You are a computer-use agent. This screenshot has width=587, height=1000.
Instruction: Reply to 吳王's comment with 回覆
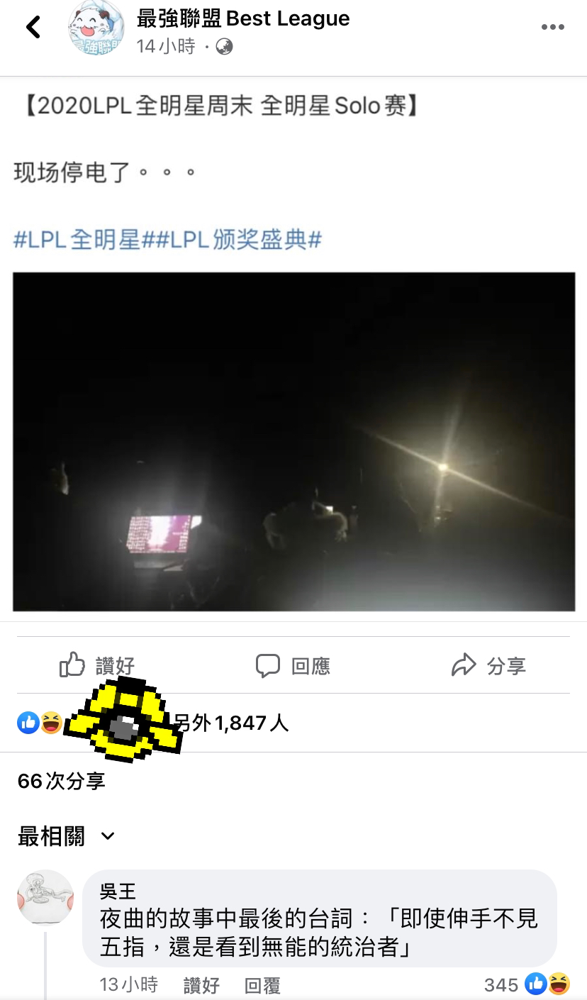pyautogui.click(x=262, y=985)
